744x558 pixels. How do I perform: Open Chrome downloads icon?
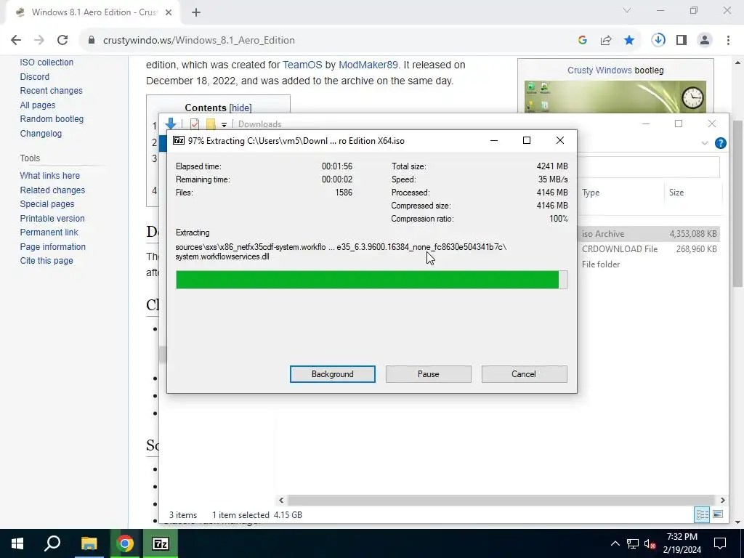pos(658,41)
